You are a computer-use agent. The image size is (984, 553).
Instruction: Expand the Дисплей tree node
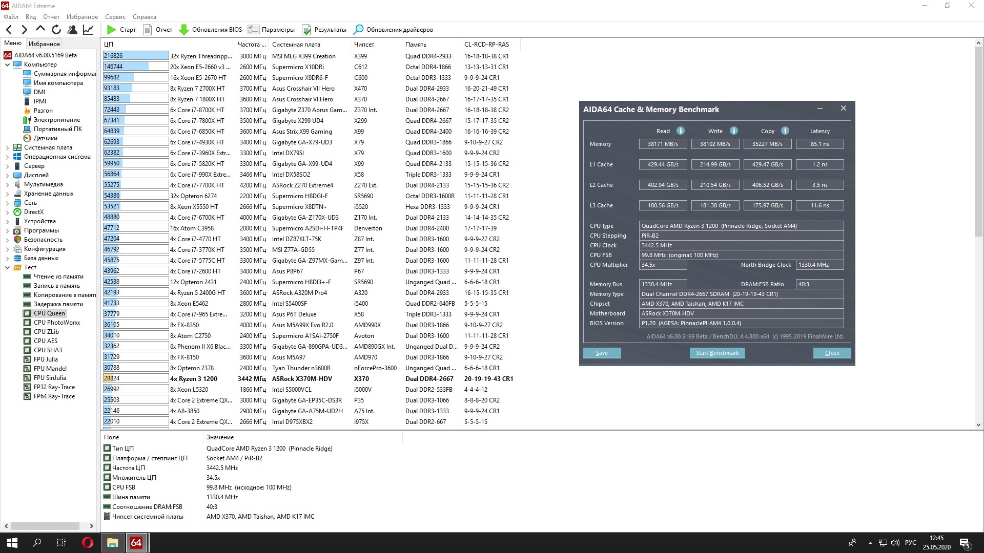[x=7, y=175]
